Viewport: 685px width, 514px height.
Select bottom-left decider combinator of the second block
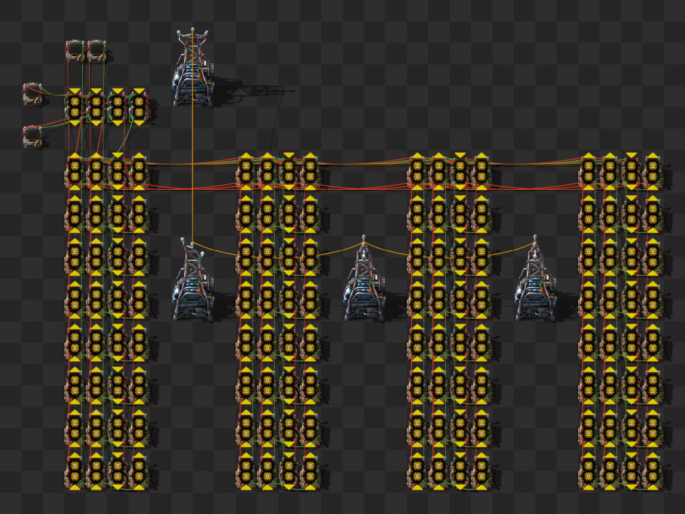tap(246, 472)
